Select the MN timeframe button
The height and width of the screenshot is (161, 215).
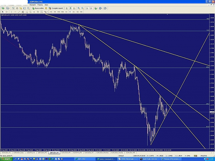[x=81, y=12]
